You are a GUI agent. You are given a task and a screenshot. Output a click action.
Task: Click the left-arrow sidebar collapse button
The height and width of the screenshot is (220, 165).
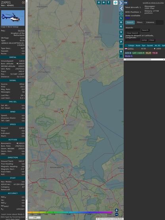tap(121, 9)
